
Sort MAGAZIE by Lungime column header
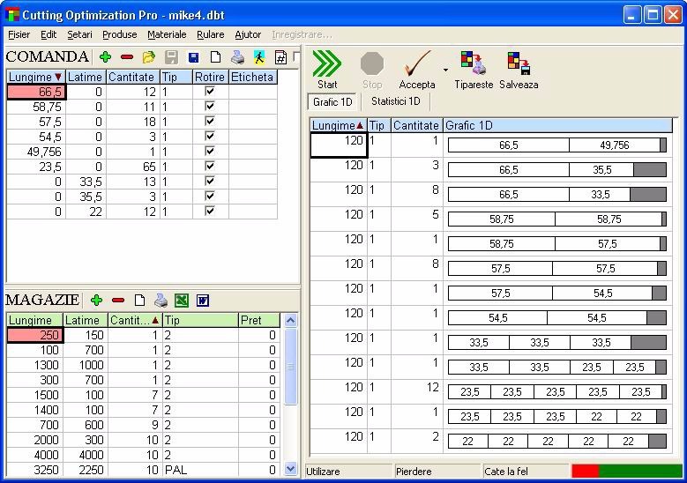[x=35, y=321]
